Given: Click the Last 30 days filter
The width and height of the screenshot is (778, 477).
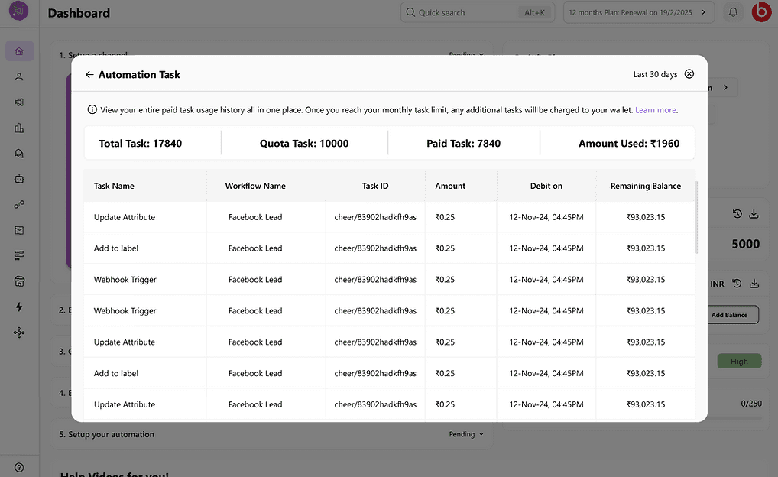Looking at the screenshot, I should pos(655,74).
